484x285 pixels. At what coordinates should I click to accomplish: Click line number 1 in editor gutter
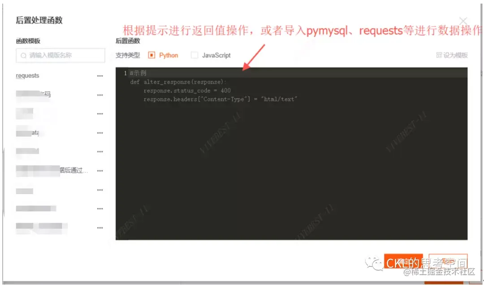click(125, 73)
